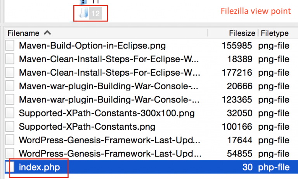The width and height of the screenshot is (298, 179).
Task: Click file icon of the 123365-byte Maven-war-plugin file
Action: 10,100
